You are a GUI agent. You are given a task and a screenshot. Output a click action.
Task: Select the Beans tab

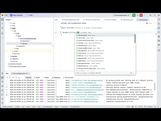coord(37,78)
